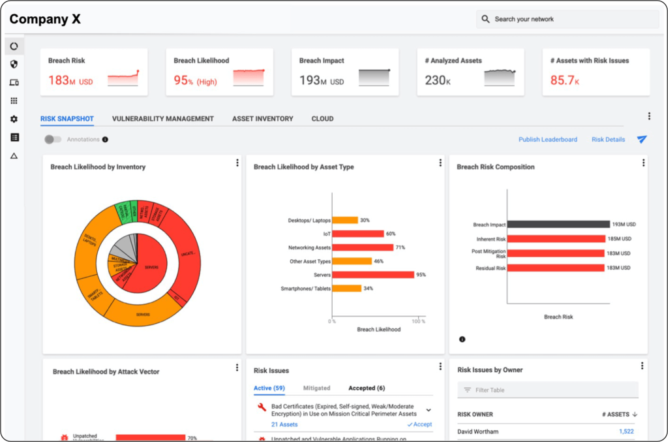The image size is (668, 442).
Task: Click the triangle alert icon in sidebar
Action: 14,156
